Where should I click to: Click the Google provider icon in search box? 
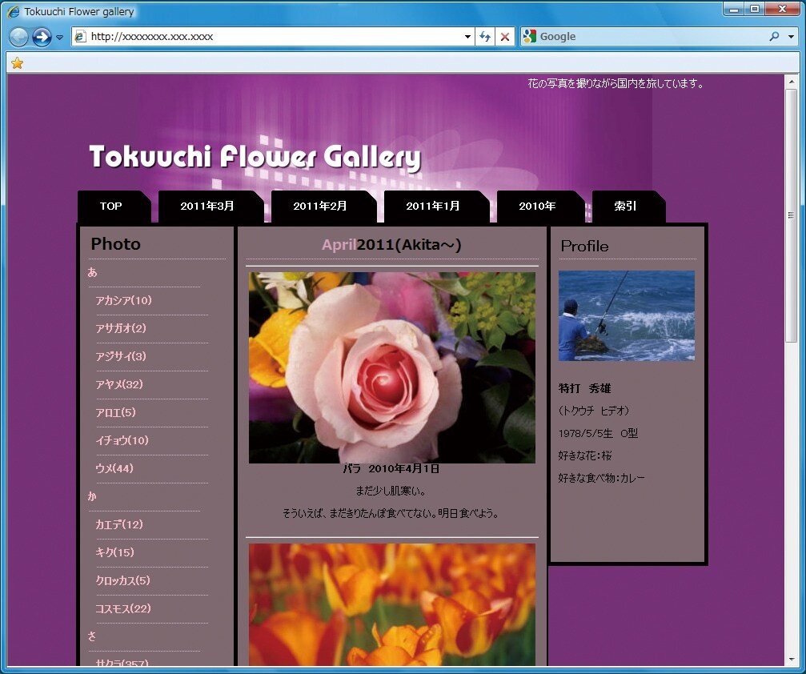point(529,37)
